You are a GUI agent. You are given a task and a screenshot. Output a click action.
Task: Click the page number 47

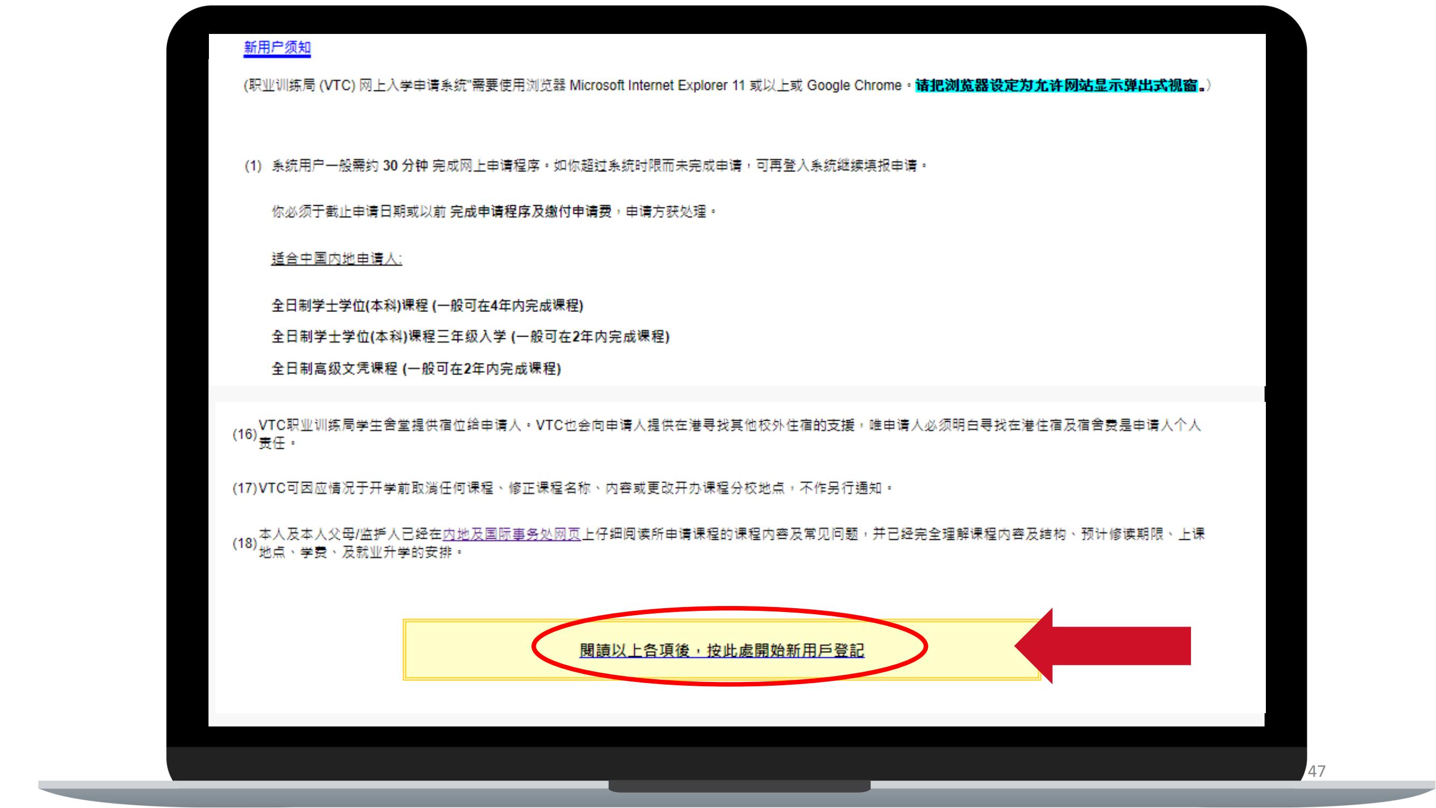1316,771
